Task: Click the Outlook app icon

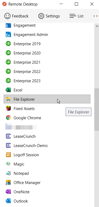Action: [8, 201]
